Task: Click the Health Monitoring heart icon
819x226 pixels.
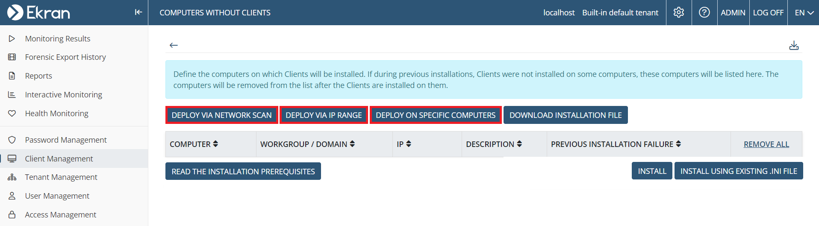Action: pos(12,113)
